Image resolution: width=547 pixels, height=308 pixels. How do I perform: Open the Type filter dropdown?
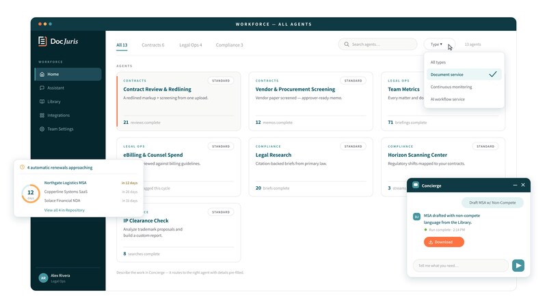click(439, 44)
